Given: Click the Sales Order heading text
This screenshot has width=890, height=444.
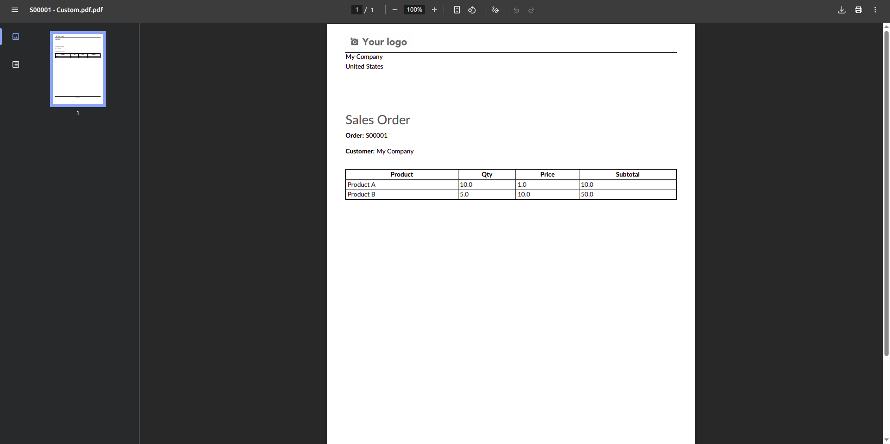Looking at the screenshot, I should 378,120.
